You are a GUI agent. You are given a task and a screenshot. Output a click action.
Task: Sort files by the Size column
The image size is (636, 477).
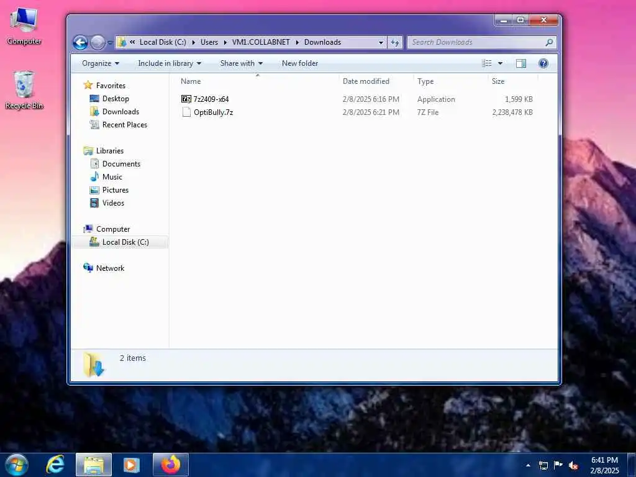pos(512,81)
